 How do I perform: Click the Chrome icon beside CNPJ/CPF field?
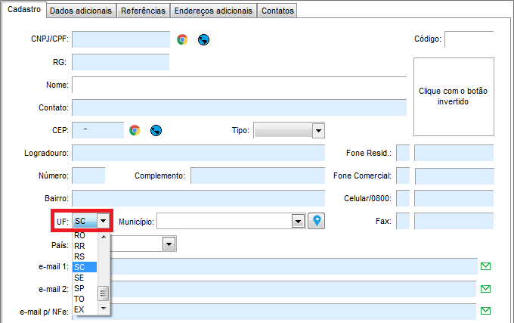[x=182, y=39]
